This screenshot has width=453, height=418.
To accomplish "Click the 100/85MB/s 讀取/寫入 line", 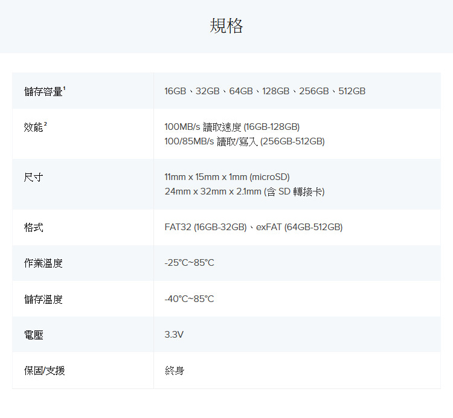I will [x=244, y=141].
